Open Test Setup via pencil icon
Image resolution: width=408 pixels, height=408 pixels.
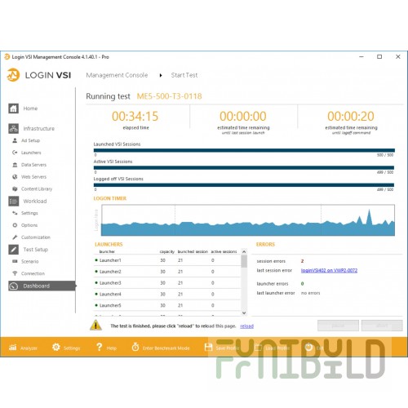[x=13, y=250]
